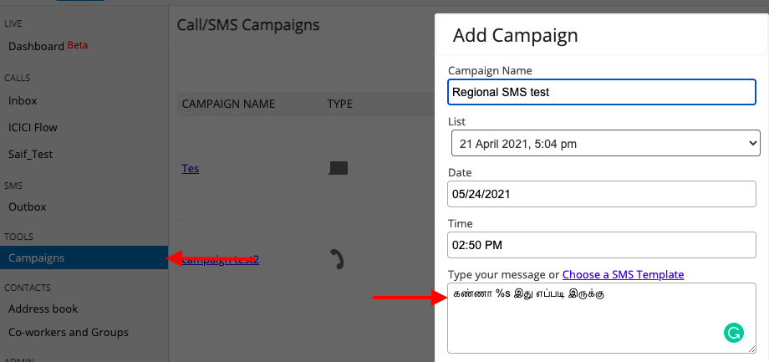Click the Add Campaign title
This screenshot has width=769, height=362.
pos(515,35)
